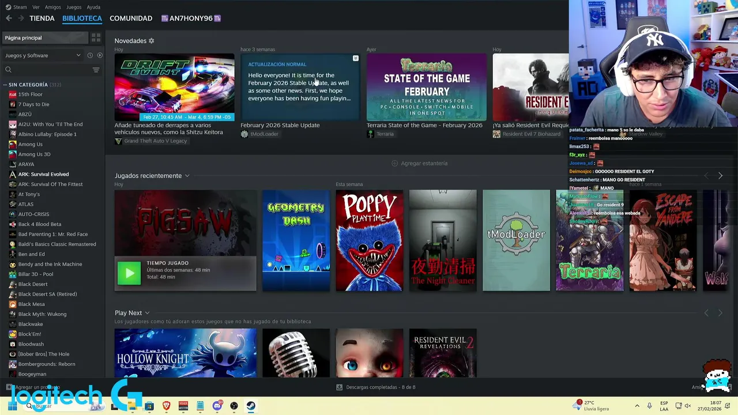Open The Night Cleaner cover thumbnail

click(x=443, y=240)
